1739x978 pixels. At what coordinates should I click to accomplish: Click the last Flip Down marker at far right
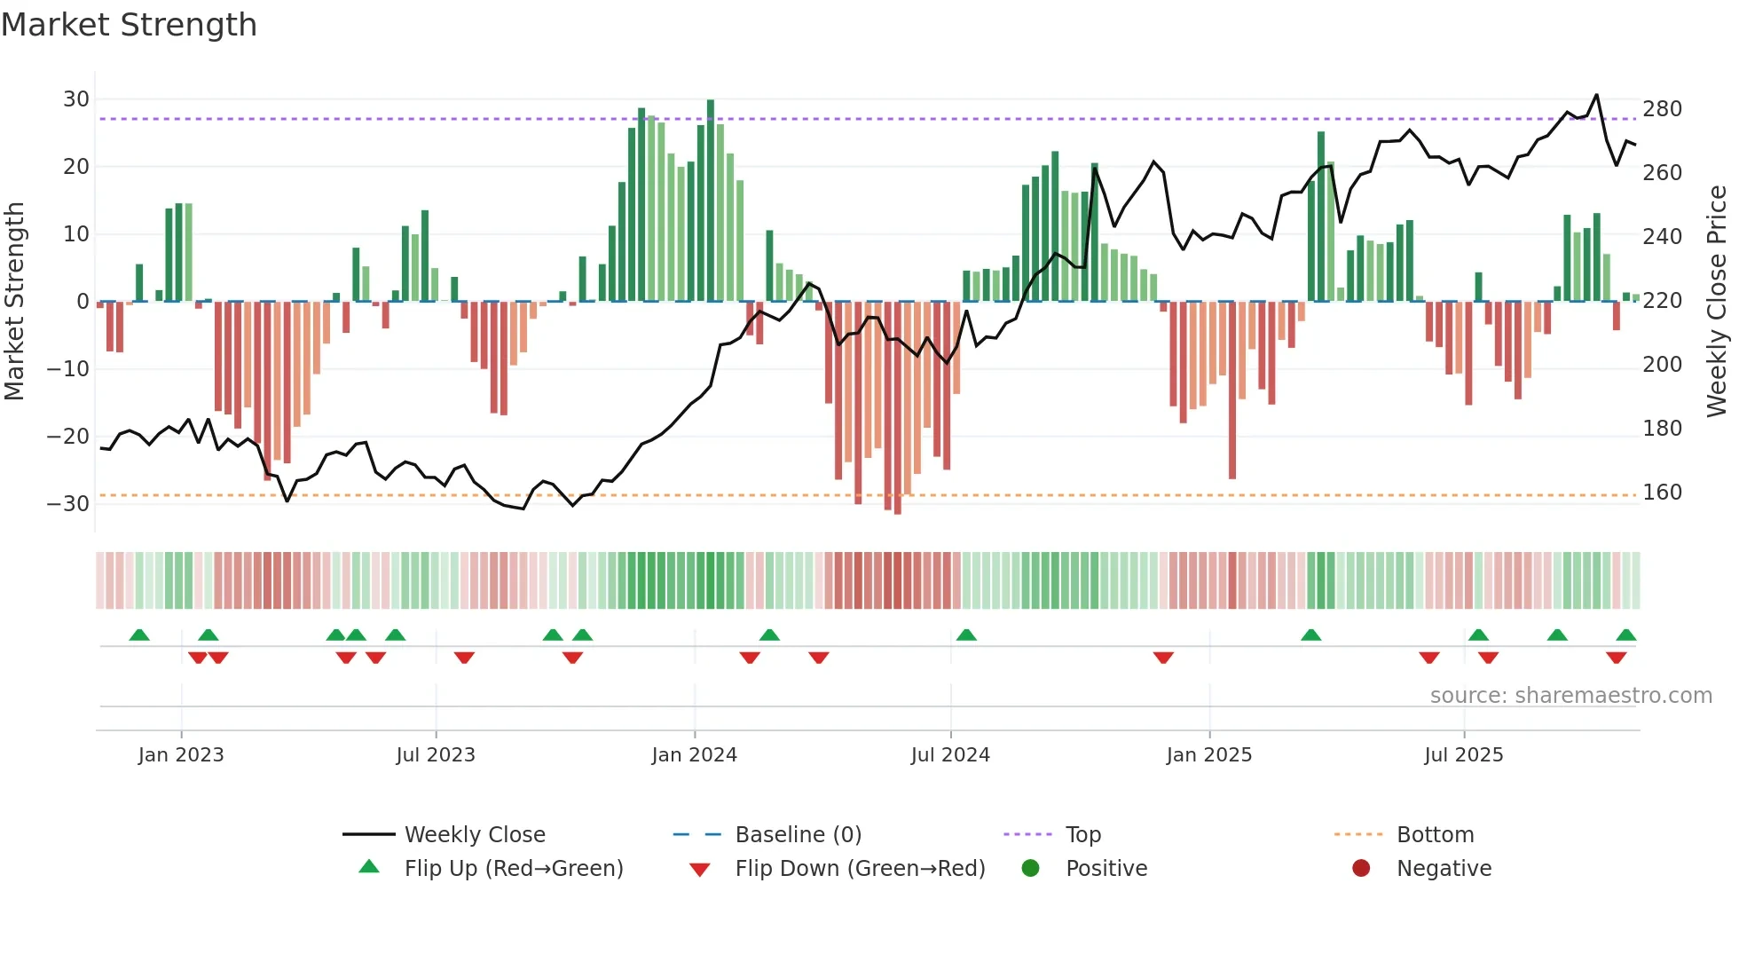pyautogui.click(x=1616, y=658)
